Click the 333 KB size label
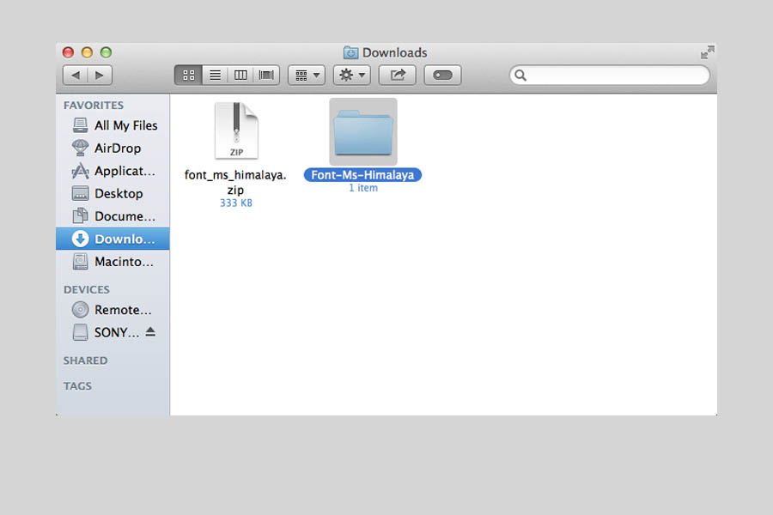Screen dimensions: 773x515 236,203
